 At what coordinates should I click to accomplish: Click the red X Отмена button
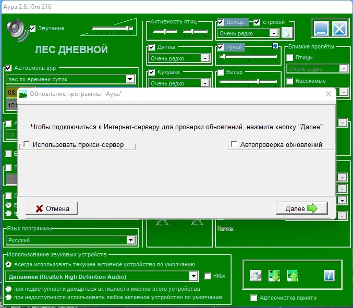coord(52,208)
